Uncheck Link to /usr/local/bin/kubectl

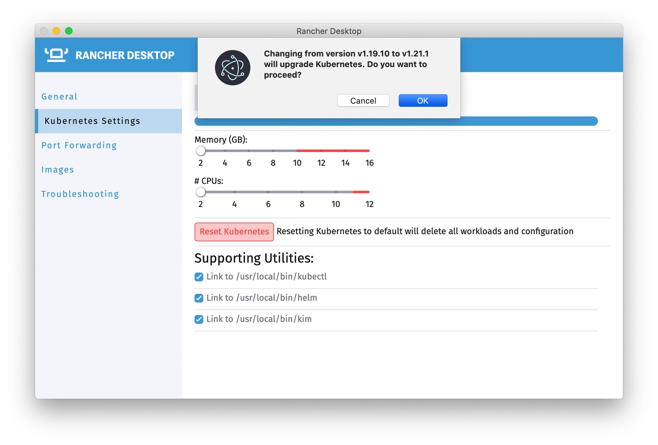pos(199,277)
